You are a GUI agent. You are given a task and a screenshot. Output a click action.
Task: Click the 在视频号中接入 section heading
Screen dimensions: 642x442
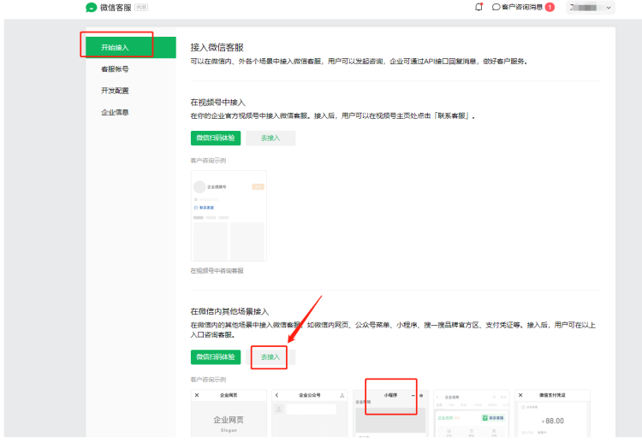coord(217,103)
